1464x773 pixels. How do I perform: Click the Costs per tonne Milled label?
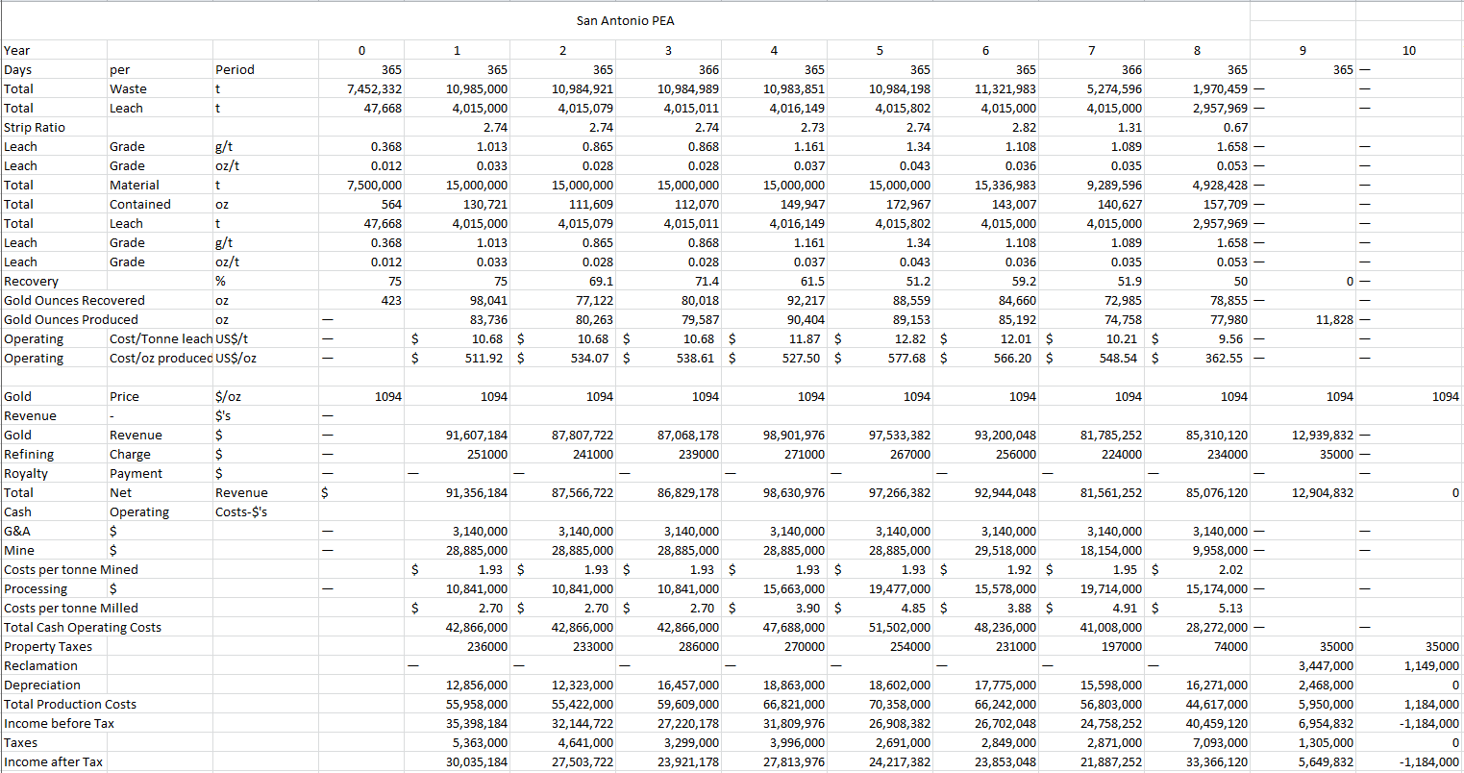(71, 609)
